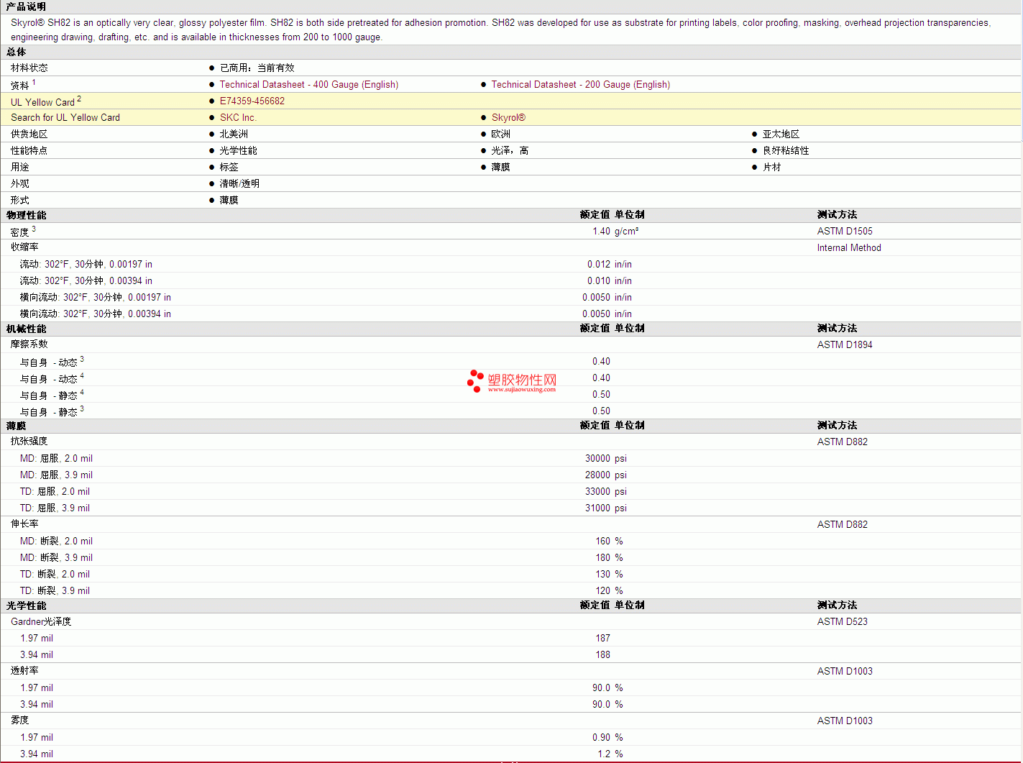Click the 清晰/透明 appearance entry
Image resolution: width=1023 pixels, height=763 pixels.
tap(239, 183)
